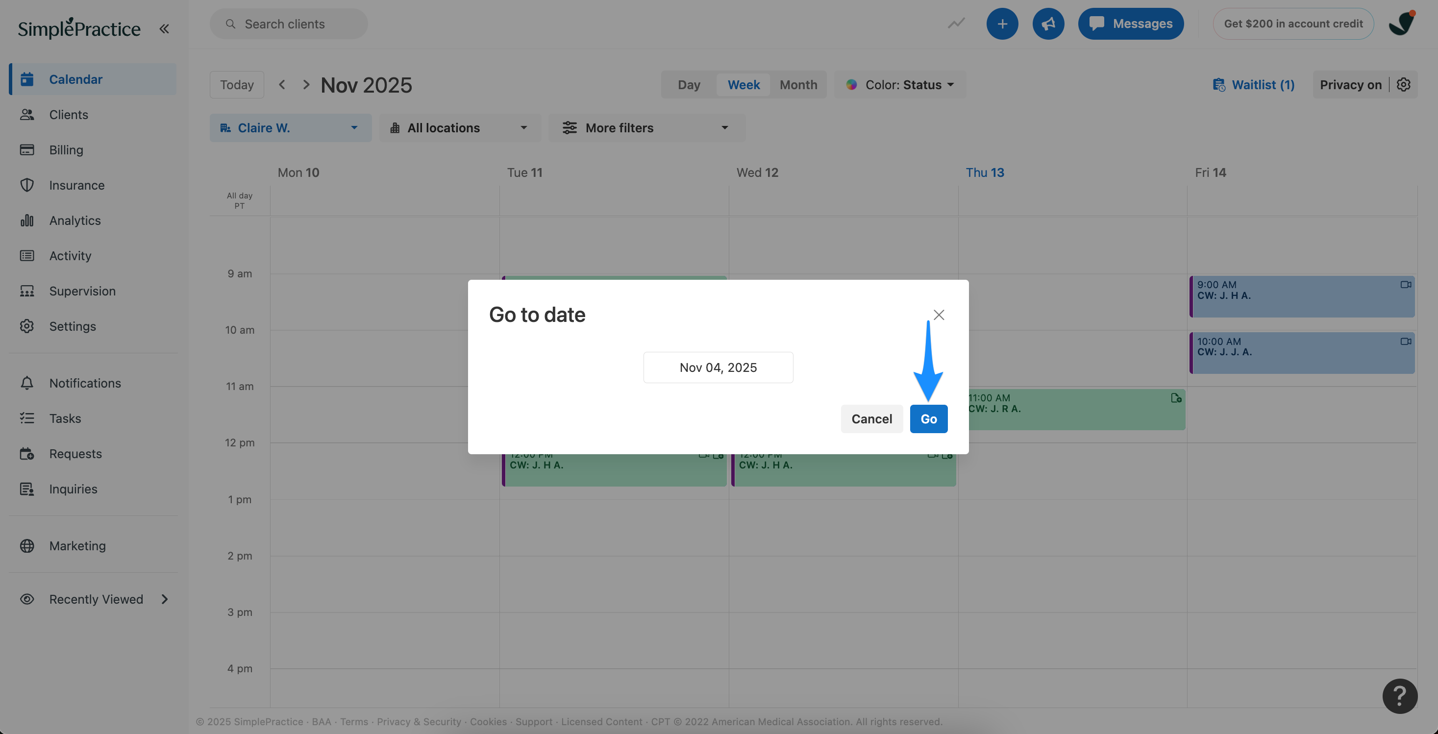Open Tuesday 12:00 PM CW: J. H A. appointment

tap(614, 470)
